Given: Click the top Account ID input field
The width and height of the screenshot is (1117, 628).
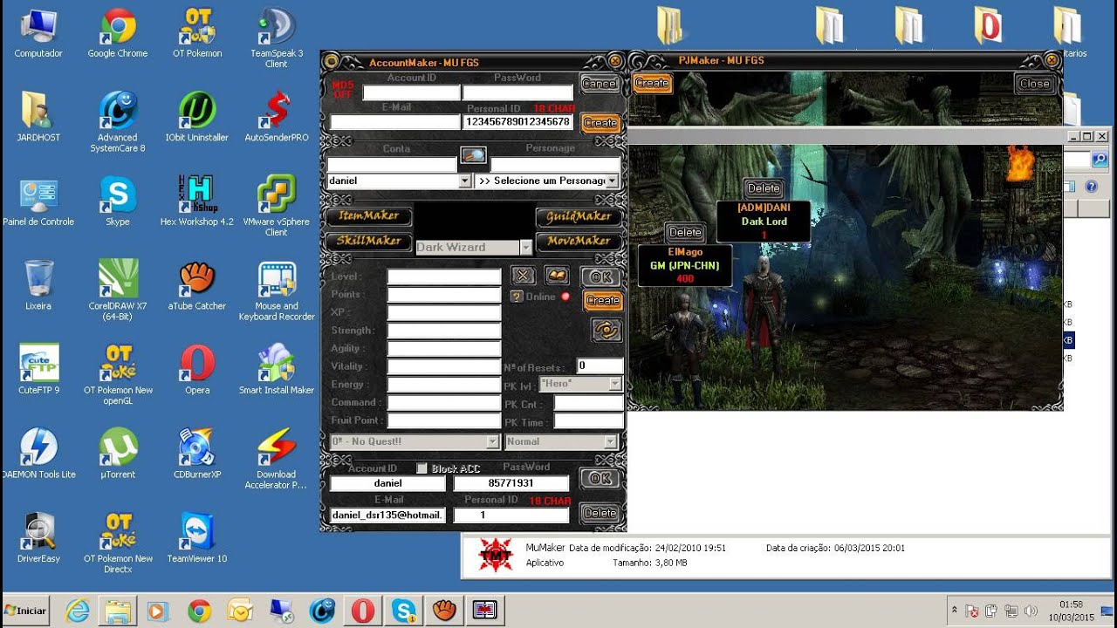Looking at the screenshot, I should (411, 92).
